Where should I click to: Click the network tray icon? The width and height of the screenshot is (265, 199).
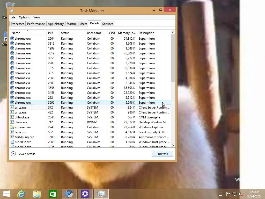click(234, 194)
